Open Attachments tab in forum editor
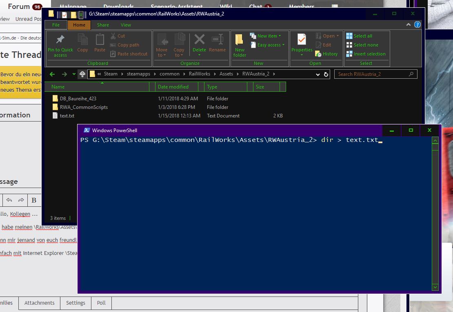 [39, 303]
